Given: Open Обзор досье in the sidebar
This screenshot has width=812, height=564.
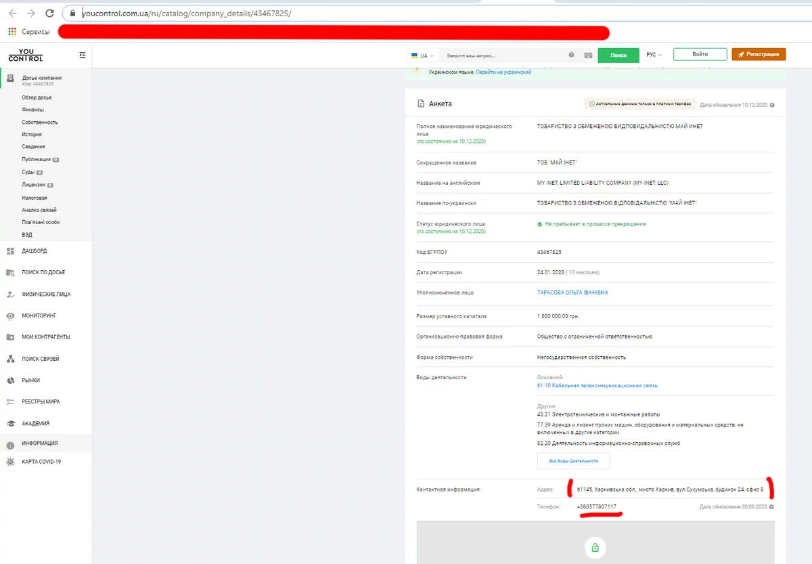Looking at the screenshot, I should click(x=37, y=97).
